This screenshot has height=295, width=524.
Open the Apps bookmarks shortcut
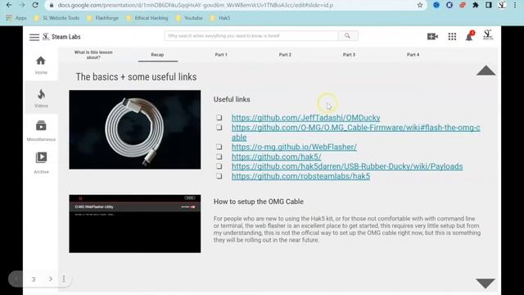tap(16, 18)
